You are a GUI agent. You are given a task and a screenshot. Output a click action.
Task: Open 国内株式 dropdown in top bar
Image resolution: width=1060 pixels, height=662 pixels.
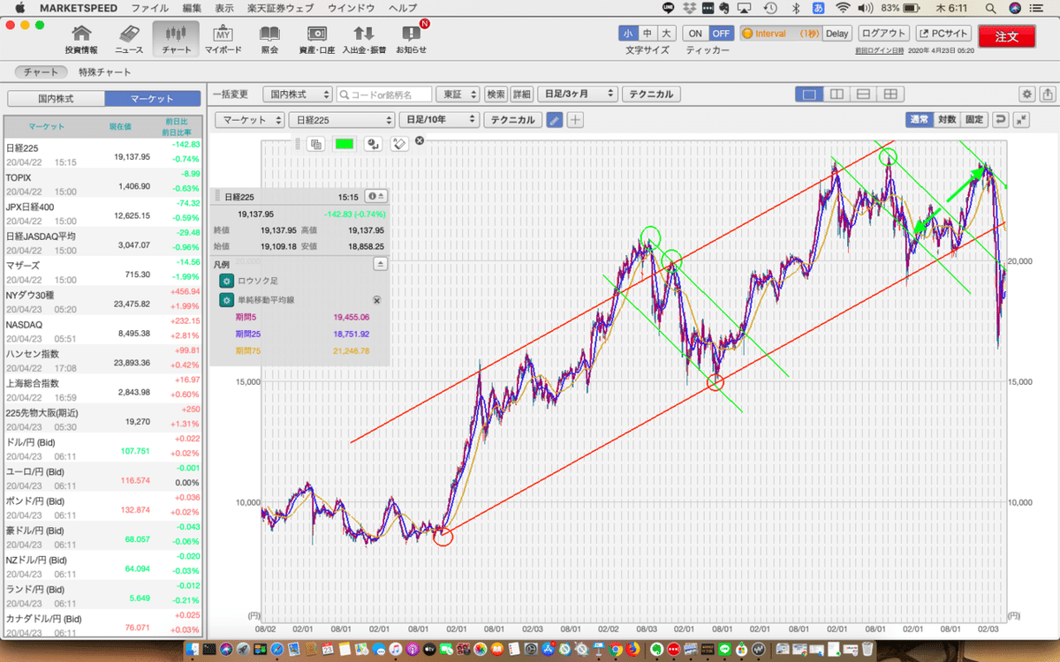[x=299, y=94]
